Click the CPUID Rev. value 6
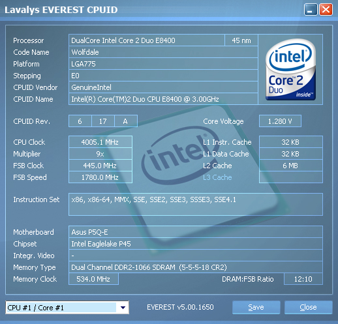 (x=80, y=121)
